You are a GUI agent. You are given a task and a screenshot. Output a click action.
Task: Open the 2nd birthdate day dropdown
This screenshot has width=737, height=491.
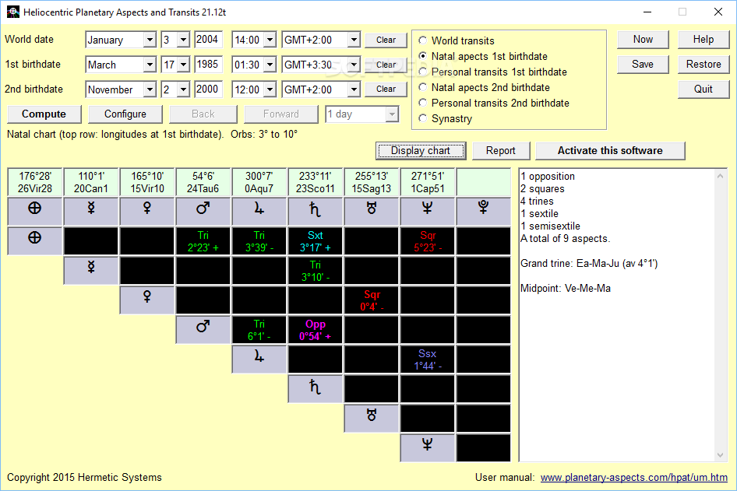tap(184, 89)
